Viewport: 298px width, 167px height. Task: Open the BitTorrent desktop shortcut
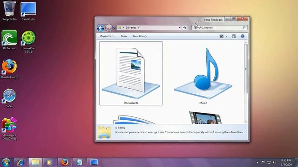coord(9,40)
